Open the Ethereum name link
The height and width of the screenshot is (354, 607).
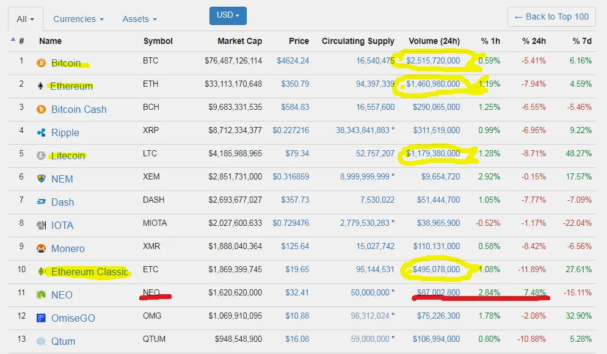tap(72, 86)
